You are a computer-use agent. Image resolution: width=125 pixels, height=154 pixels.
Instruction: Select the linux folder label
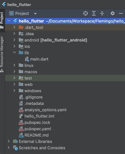pos(29,65)
